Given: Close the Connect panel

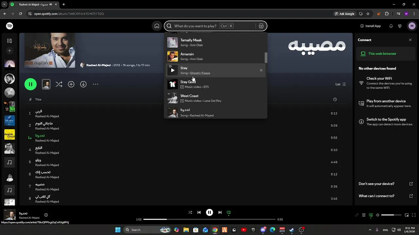Looking at the screenshot, I should (x=410, y=40).
